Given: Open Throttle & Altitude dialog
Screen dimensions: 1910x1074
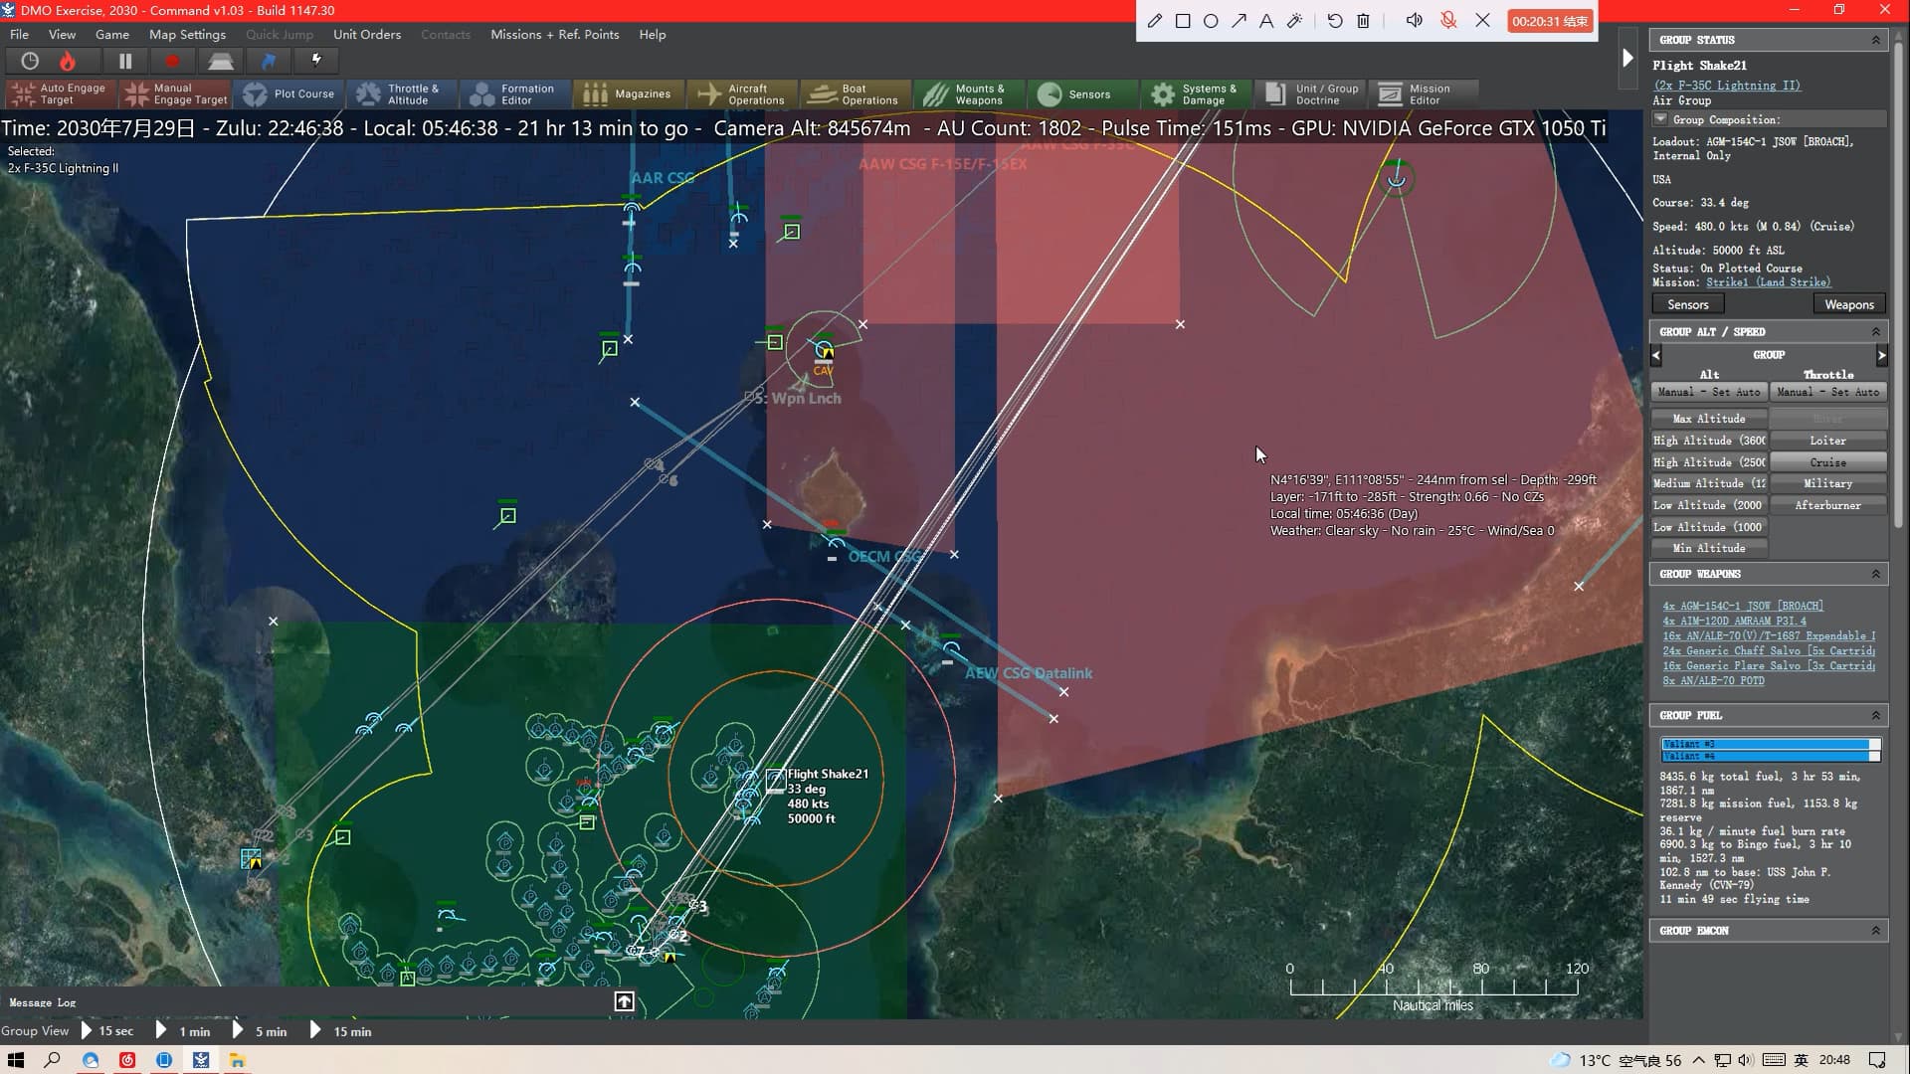Looking at the screenshot, I should 403,94.
